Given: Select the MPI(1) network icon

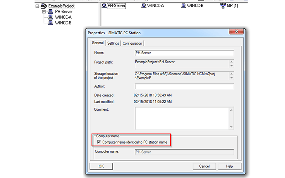Looking at the screenshot, I should tap(223, 6).
